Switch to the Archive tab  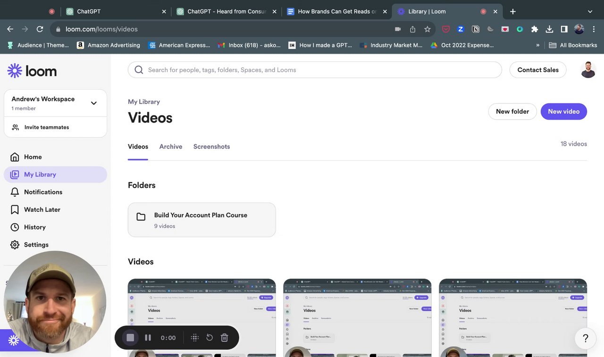coord(171,147)
